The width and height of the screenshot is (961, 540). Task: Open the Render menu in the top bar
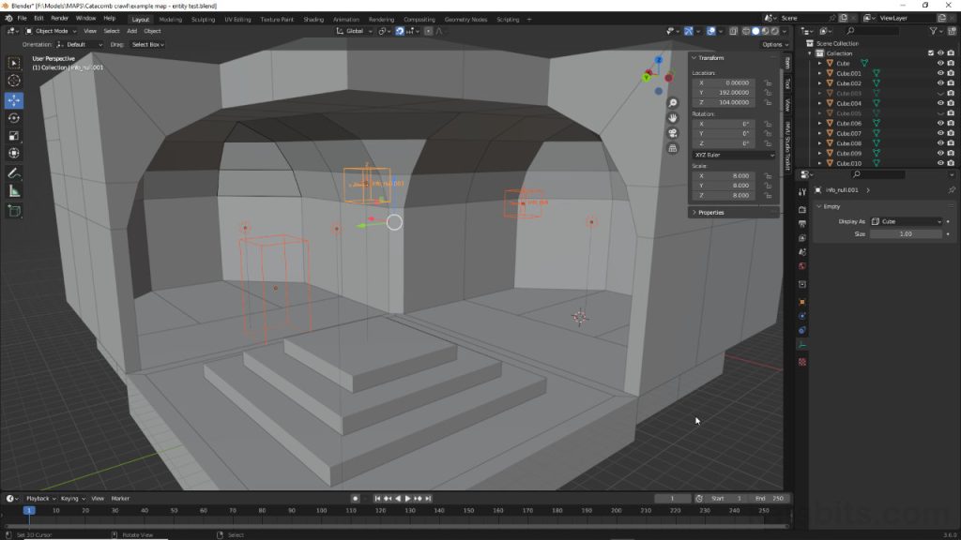58,18
